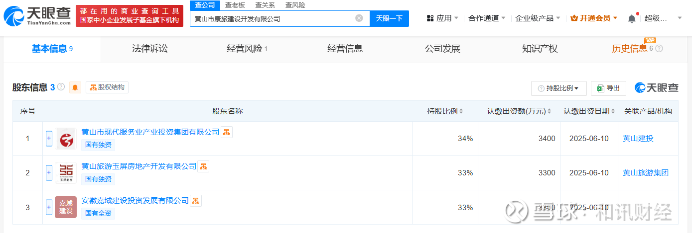This screenshot has height=233, width=692.
Task: Click 应用 apps menu label
Action: 444,18
